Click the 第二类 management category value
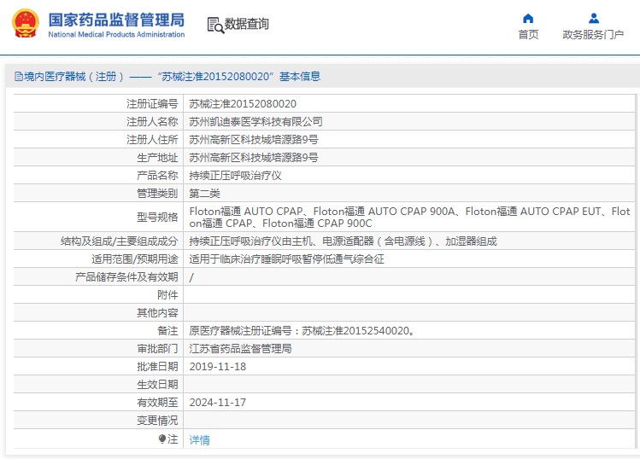The width and height of the screenshot is (640, 459). tap(205, 193)
